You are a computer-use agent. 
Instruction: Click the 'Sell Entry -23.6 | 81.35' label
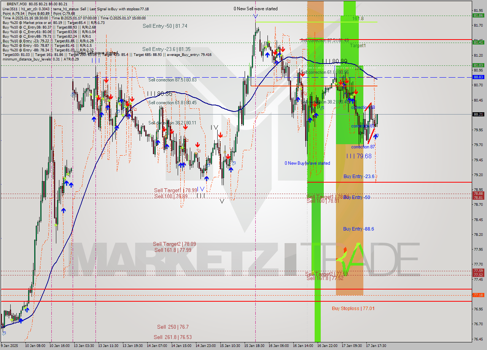pos(166,49)
